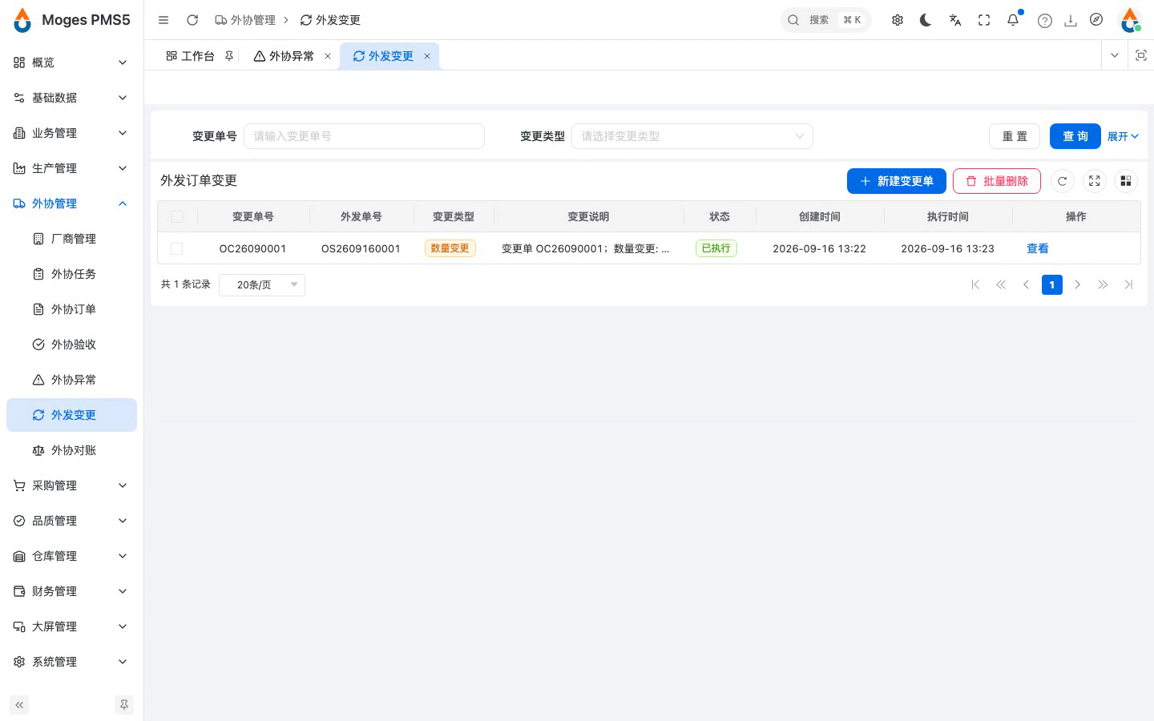Focus the 变更单号 input field
The image size is (1154, 721).
(x=364, y=136)
